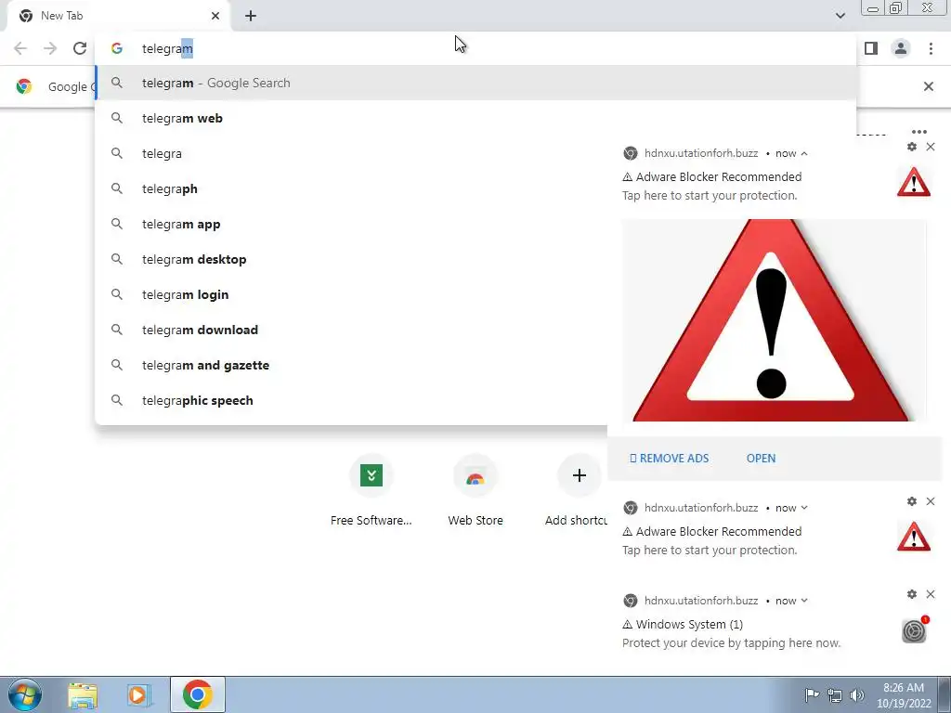951x713 pixels.
Task: Open the Web Store shortcut tile
Action: (x=475, y=490)
